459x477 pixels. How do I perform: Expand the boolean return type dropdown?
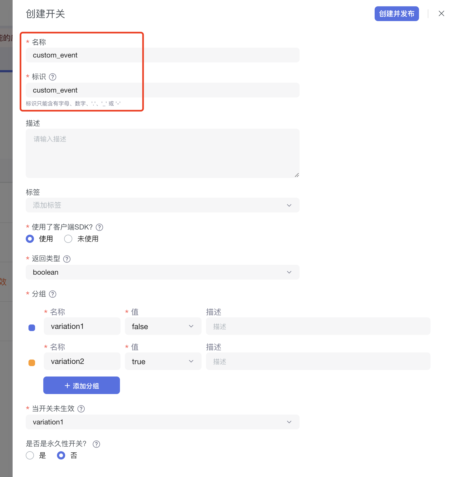tap(162, 272)
